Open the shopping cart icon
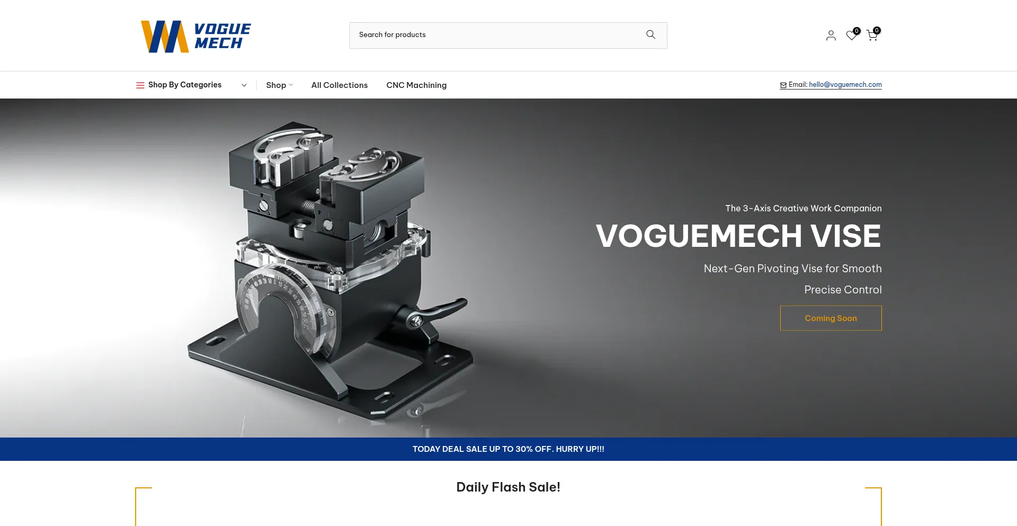The image size is (1017, 526). (x=872, y=35)
